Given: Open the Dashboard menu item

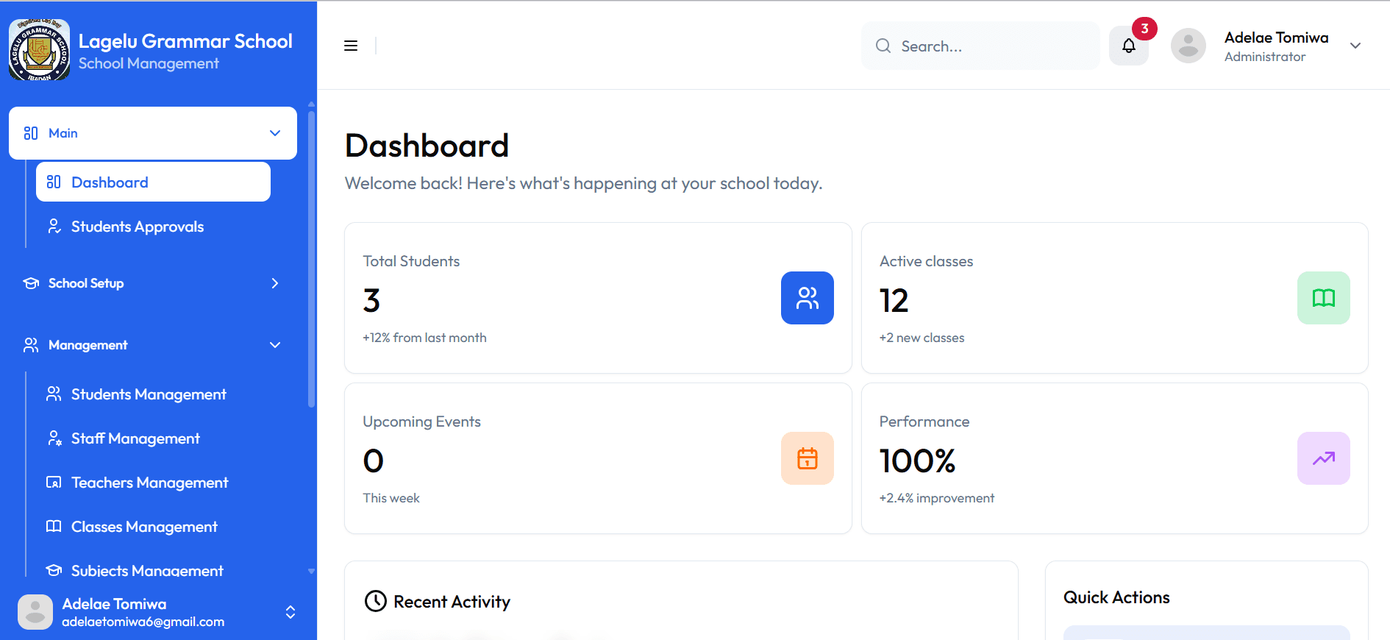Looking at the screenshot, I should (153, 182).
